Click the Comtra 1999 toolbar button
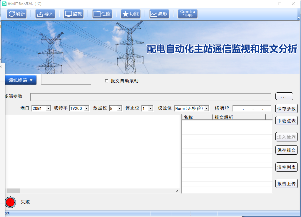 point(188,14)
